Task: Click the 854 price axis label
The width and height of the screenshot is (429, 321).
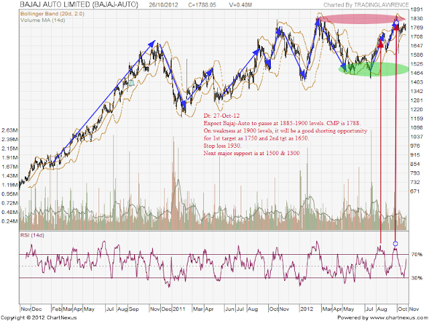Action: 415,164
